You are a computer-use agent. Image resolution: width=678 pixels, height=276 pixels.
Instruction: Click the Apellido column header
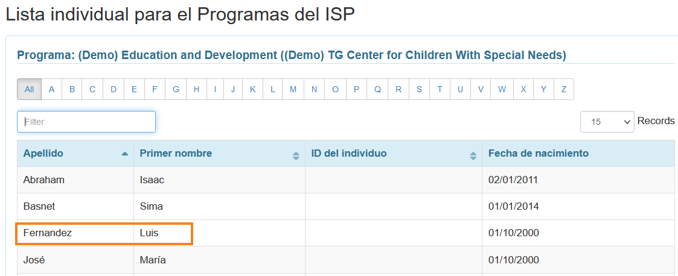click(75, 153)
